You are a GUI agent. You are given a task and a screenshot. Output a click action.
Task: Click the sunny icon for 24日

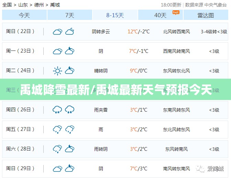tap(57, 71)
